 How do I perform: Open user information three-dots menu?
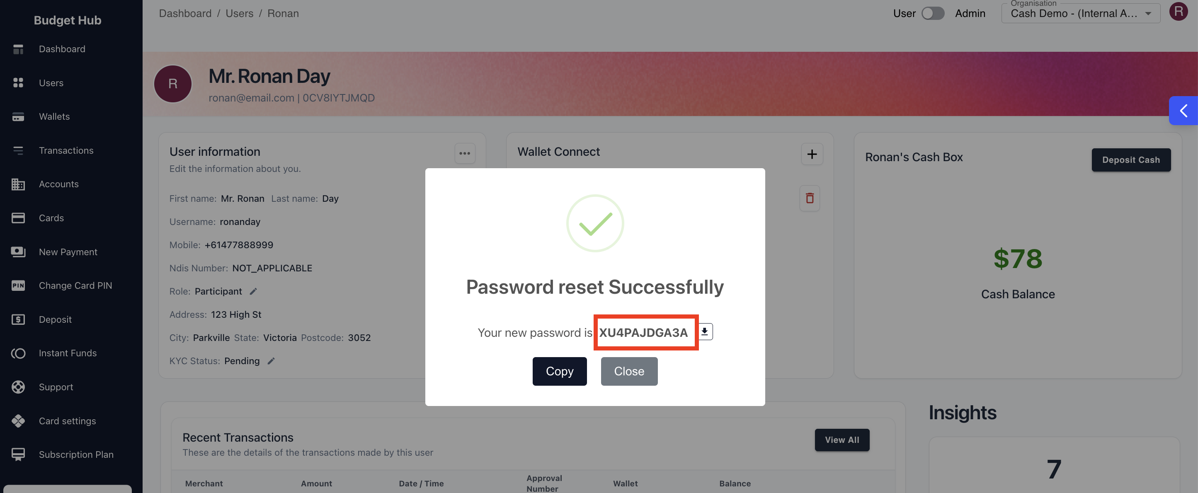pyautogui.click(x=465, y=153)
